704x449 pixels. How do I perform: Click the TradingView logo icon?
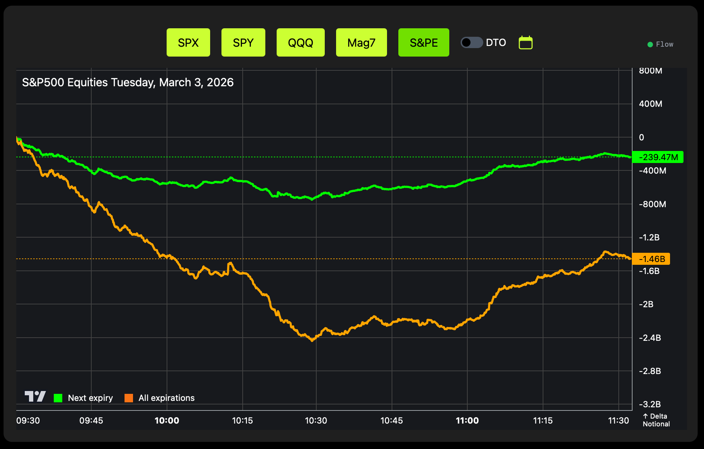pyautogui.click(x=35, y=396)
